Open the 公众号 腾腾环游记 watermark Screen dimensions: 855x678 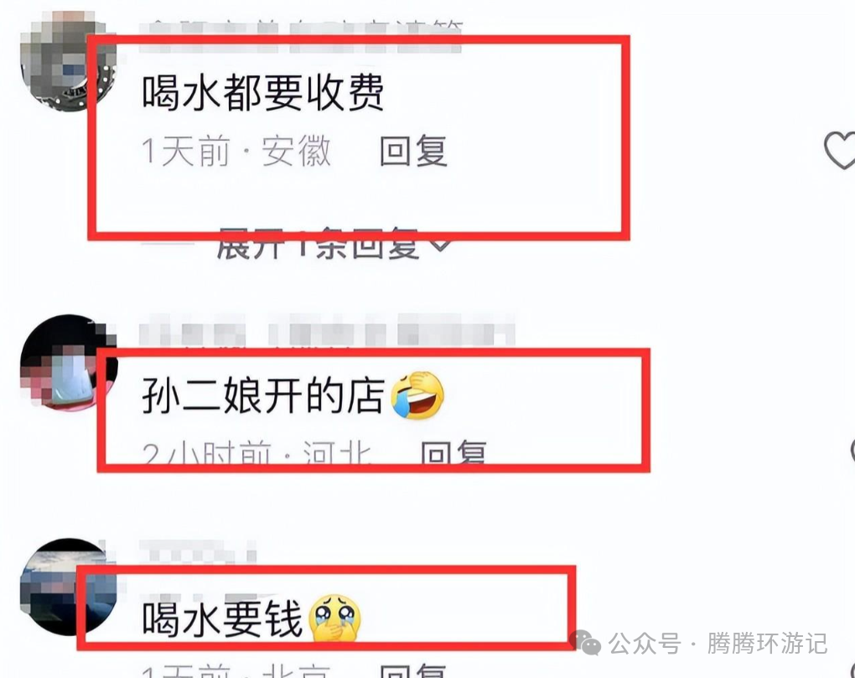coord(698,643)
